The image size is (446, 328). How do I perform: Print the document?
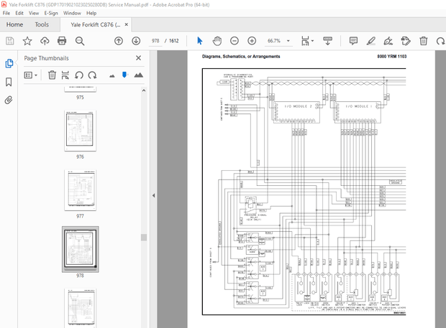pyautogui.click(x=62, y=41)
